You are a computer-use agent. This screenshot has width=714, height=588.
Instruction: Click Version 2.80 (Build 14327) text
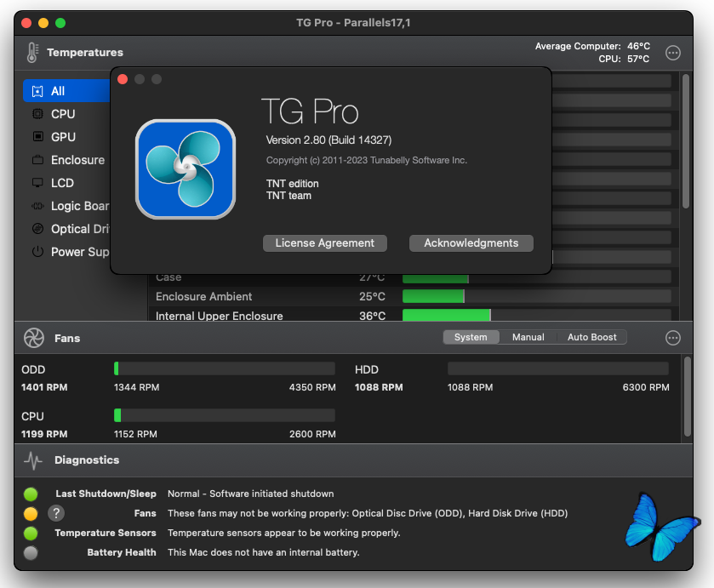pos(328,140)
